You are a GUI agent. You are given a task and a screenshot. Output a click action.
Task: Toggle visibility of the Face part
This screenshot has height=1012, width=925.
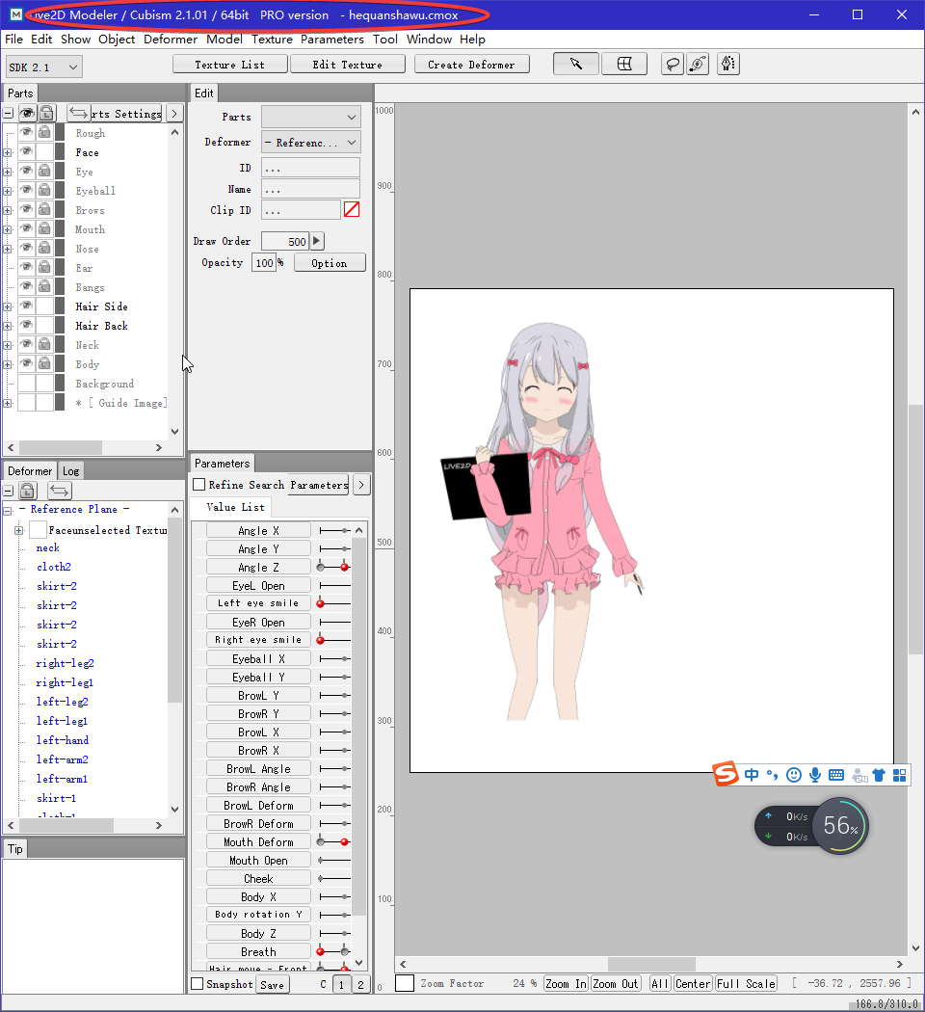[26, 151]
